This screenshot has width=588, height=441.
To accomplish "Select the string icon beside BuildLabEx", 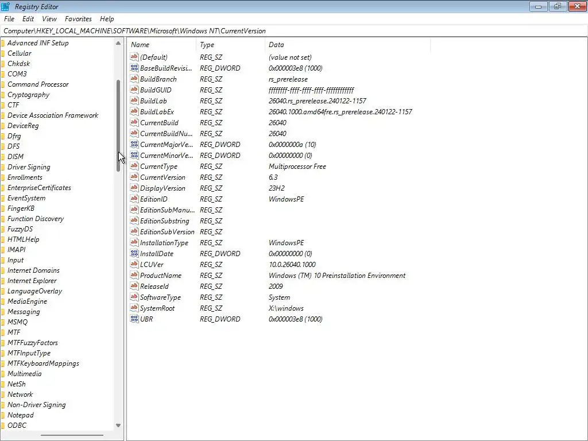I will (x=134, y=111).
